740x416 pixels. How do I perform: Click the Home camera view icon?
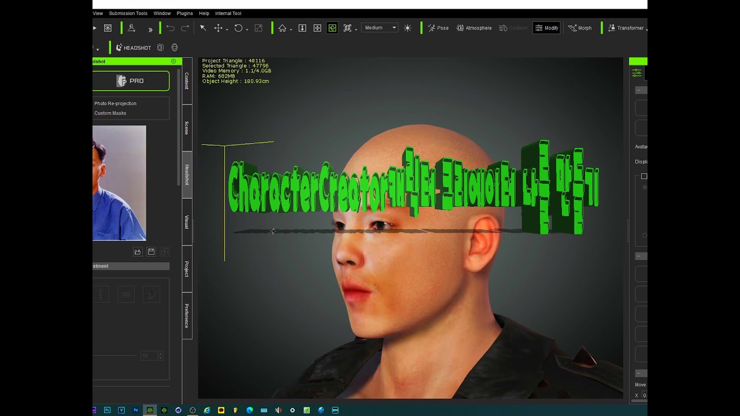[x=282, y=28]
